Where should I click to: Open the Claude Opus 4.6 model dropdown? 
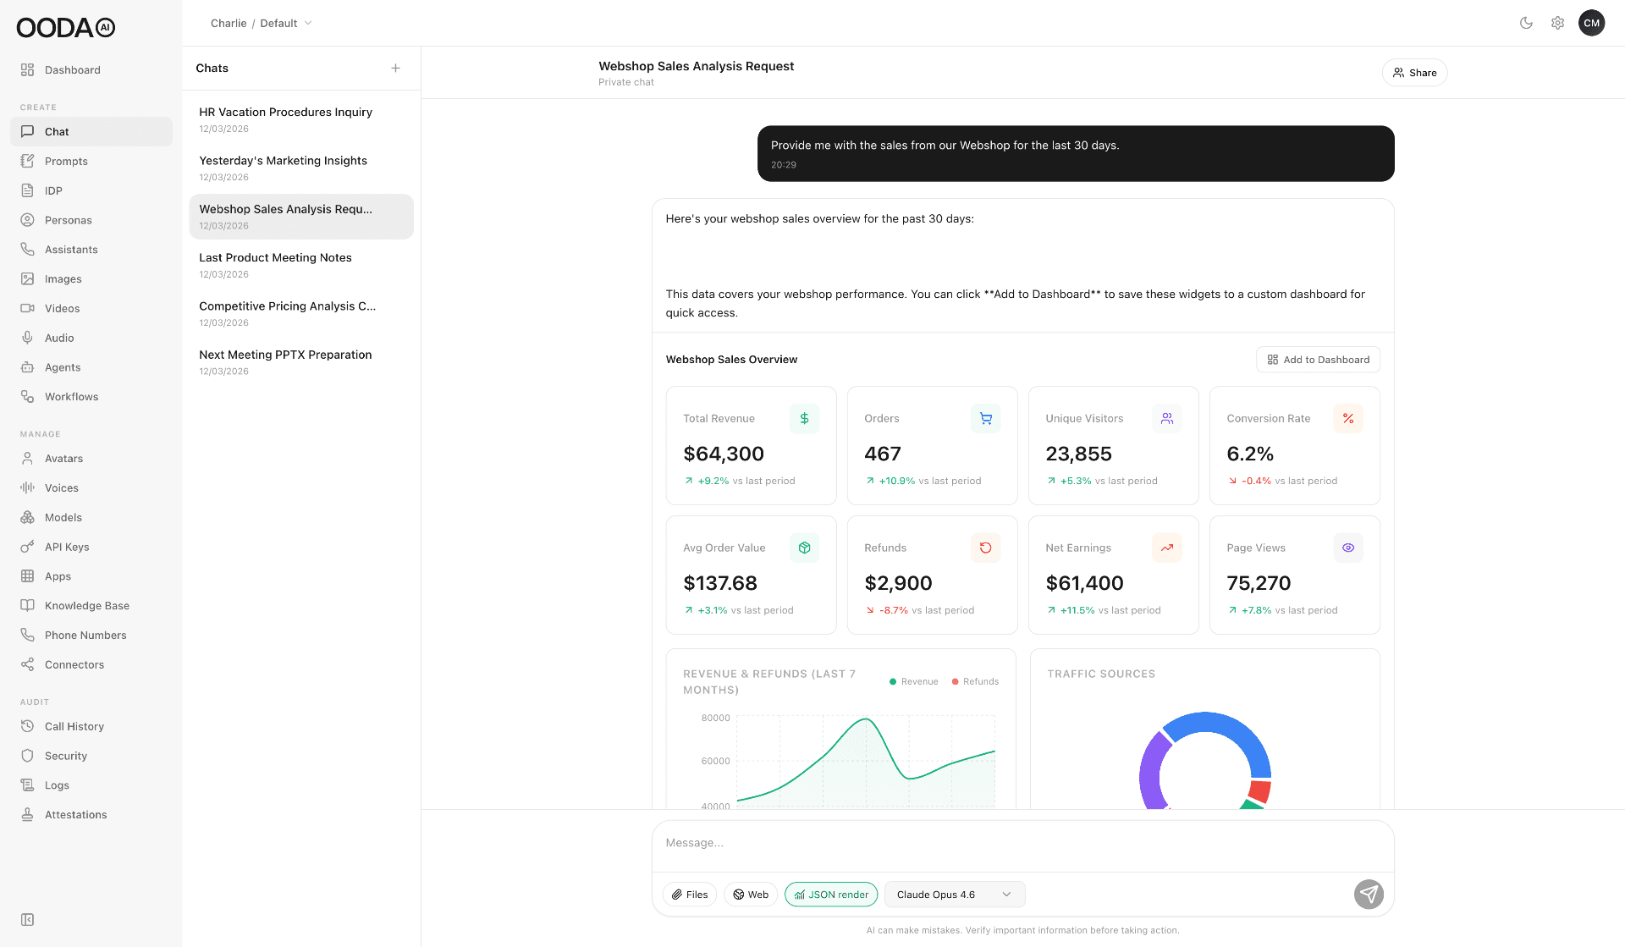coord(954,895)
